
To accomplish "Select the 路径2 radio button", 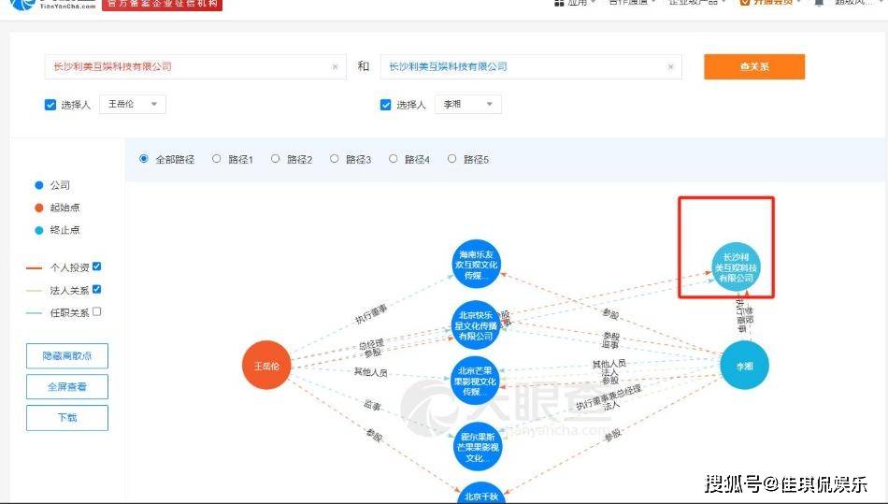I will point(275,159).
